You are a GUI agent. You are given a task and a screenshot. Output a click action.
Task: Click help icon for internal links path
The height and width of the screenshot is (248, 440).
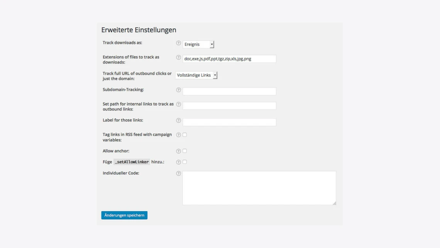(178, 104)
